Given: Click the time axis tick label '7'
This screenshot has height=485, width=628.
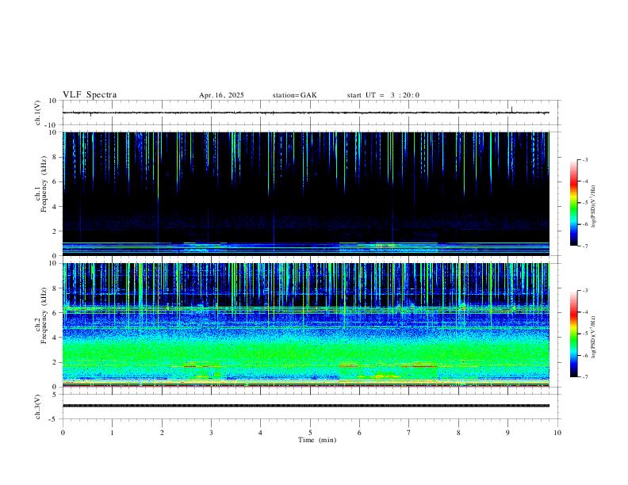Looking at the screenshot, I should 409,433.
